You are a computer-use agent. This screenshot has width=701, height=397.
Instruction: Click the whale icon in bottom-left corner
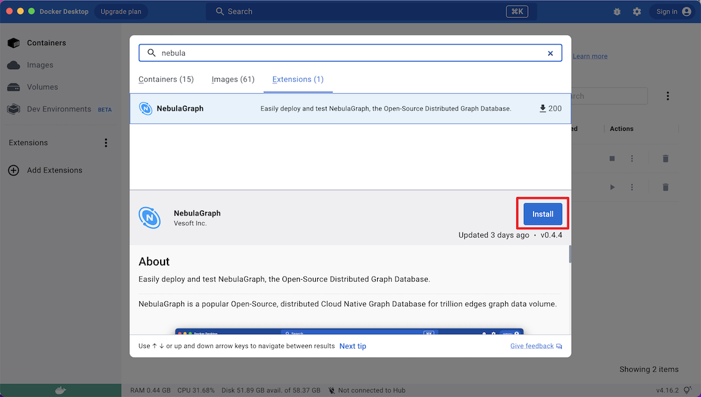(x=61, y=390)
